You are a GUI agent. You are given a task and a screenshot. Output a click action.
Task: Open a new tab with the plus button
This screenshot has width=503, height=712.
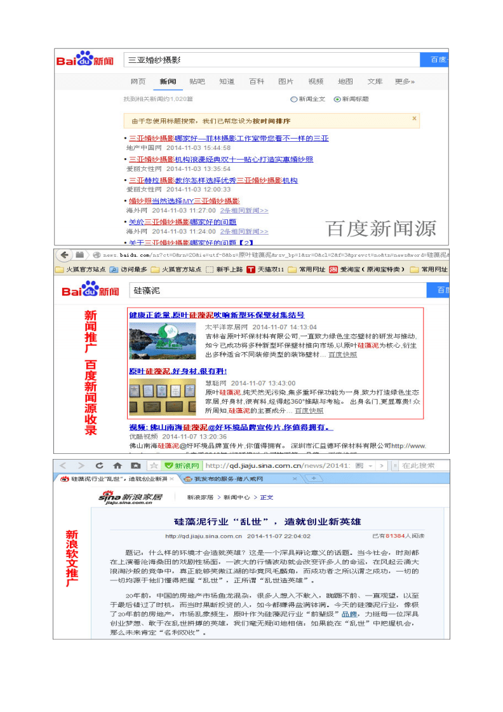313,479
